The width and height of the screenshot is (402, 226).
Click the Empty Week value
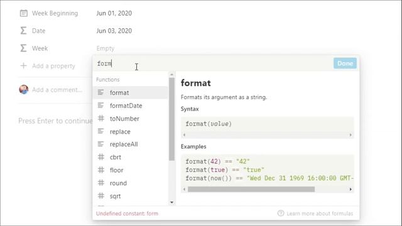[106, 48]
